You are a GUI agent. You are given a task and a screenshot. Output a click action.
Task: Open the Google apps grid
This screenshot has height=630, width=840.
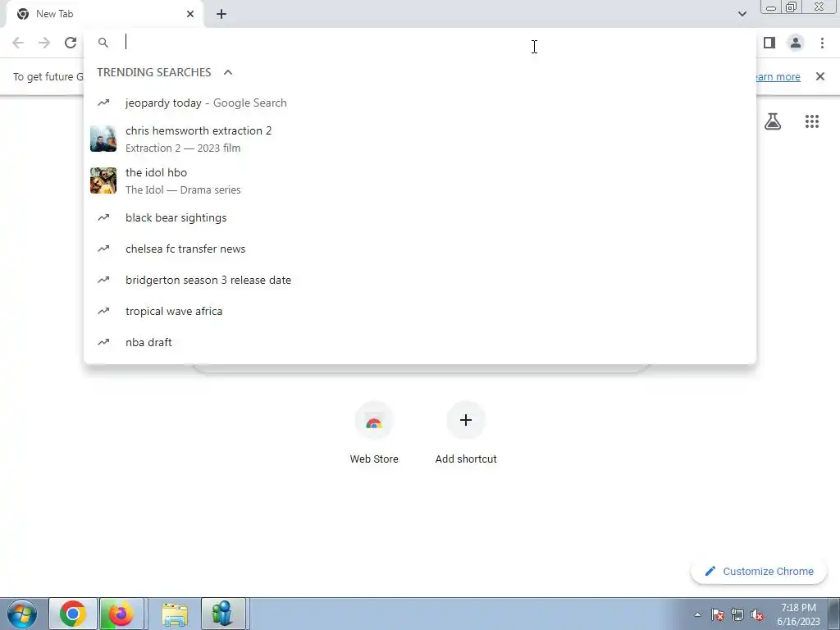812,121
